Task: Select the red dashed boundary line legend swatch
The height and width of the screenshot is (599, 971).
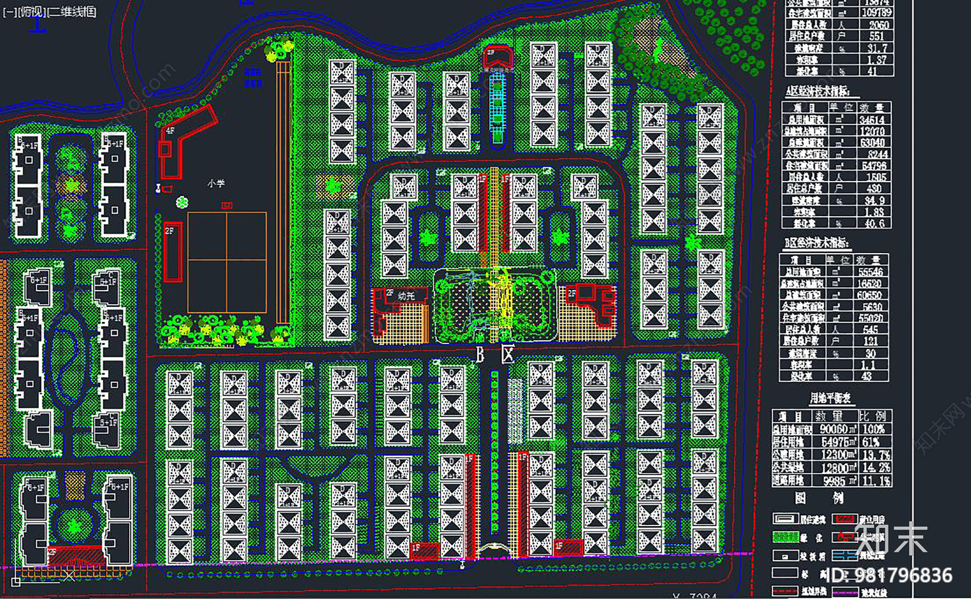Action: click(785, 591)
